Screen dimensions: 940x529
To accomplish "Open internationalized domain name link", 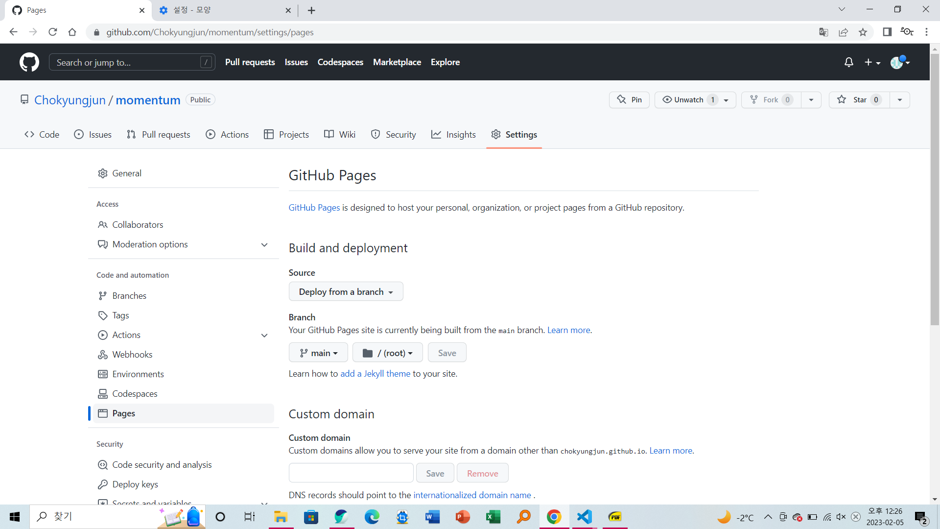I will (x=472, y=495).
